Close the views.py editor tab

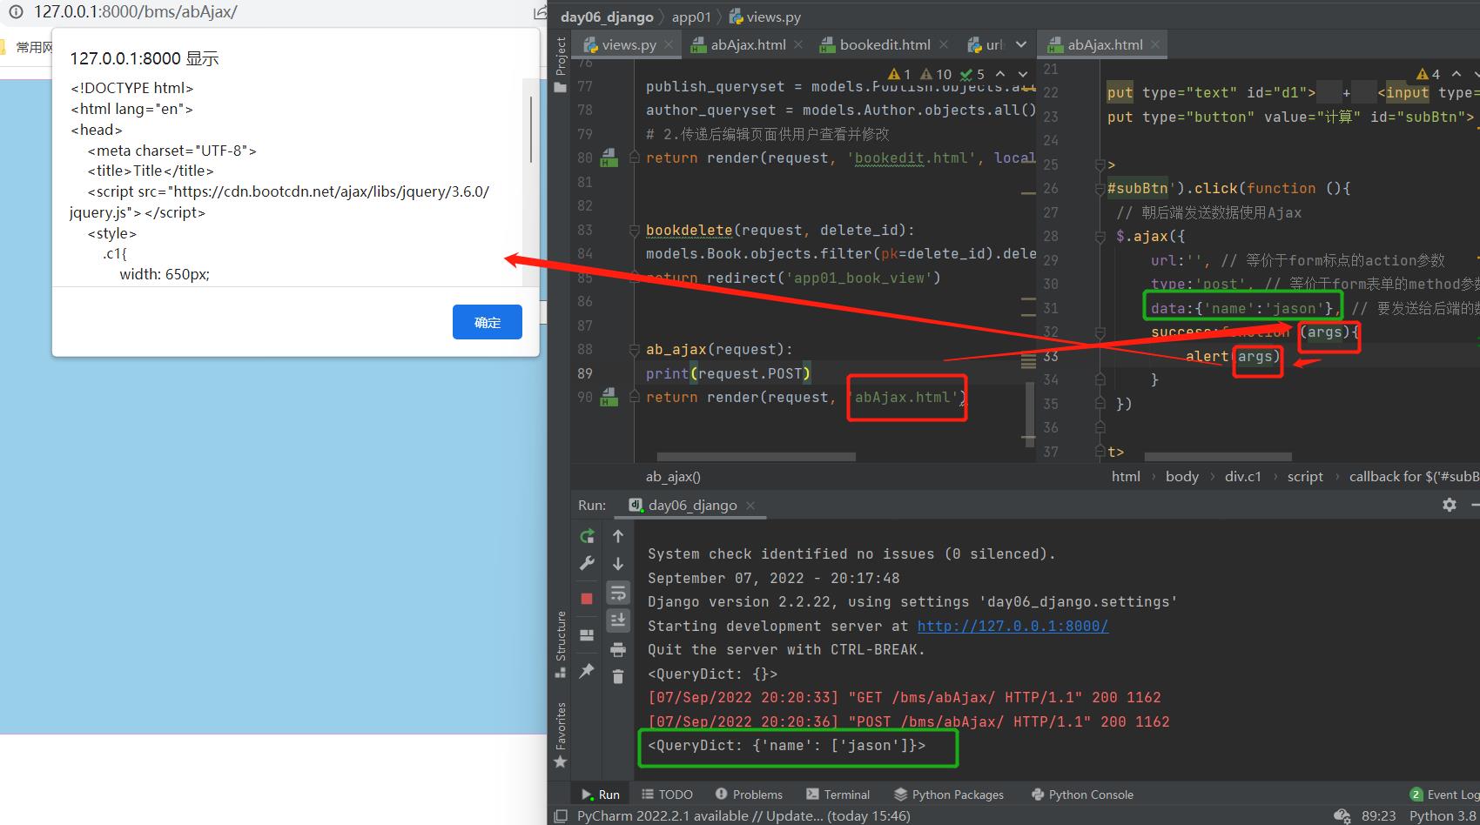click(669, 44)
